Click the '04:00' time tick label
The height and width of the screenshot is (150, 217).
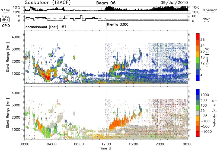pos(52,144)
